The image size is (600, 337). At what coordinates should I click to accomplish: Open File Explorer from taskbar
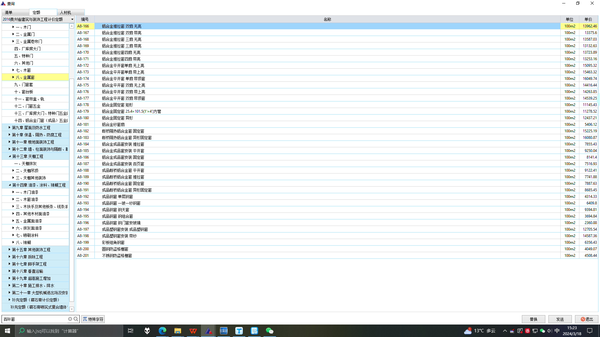177,331
